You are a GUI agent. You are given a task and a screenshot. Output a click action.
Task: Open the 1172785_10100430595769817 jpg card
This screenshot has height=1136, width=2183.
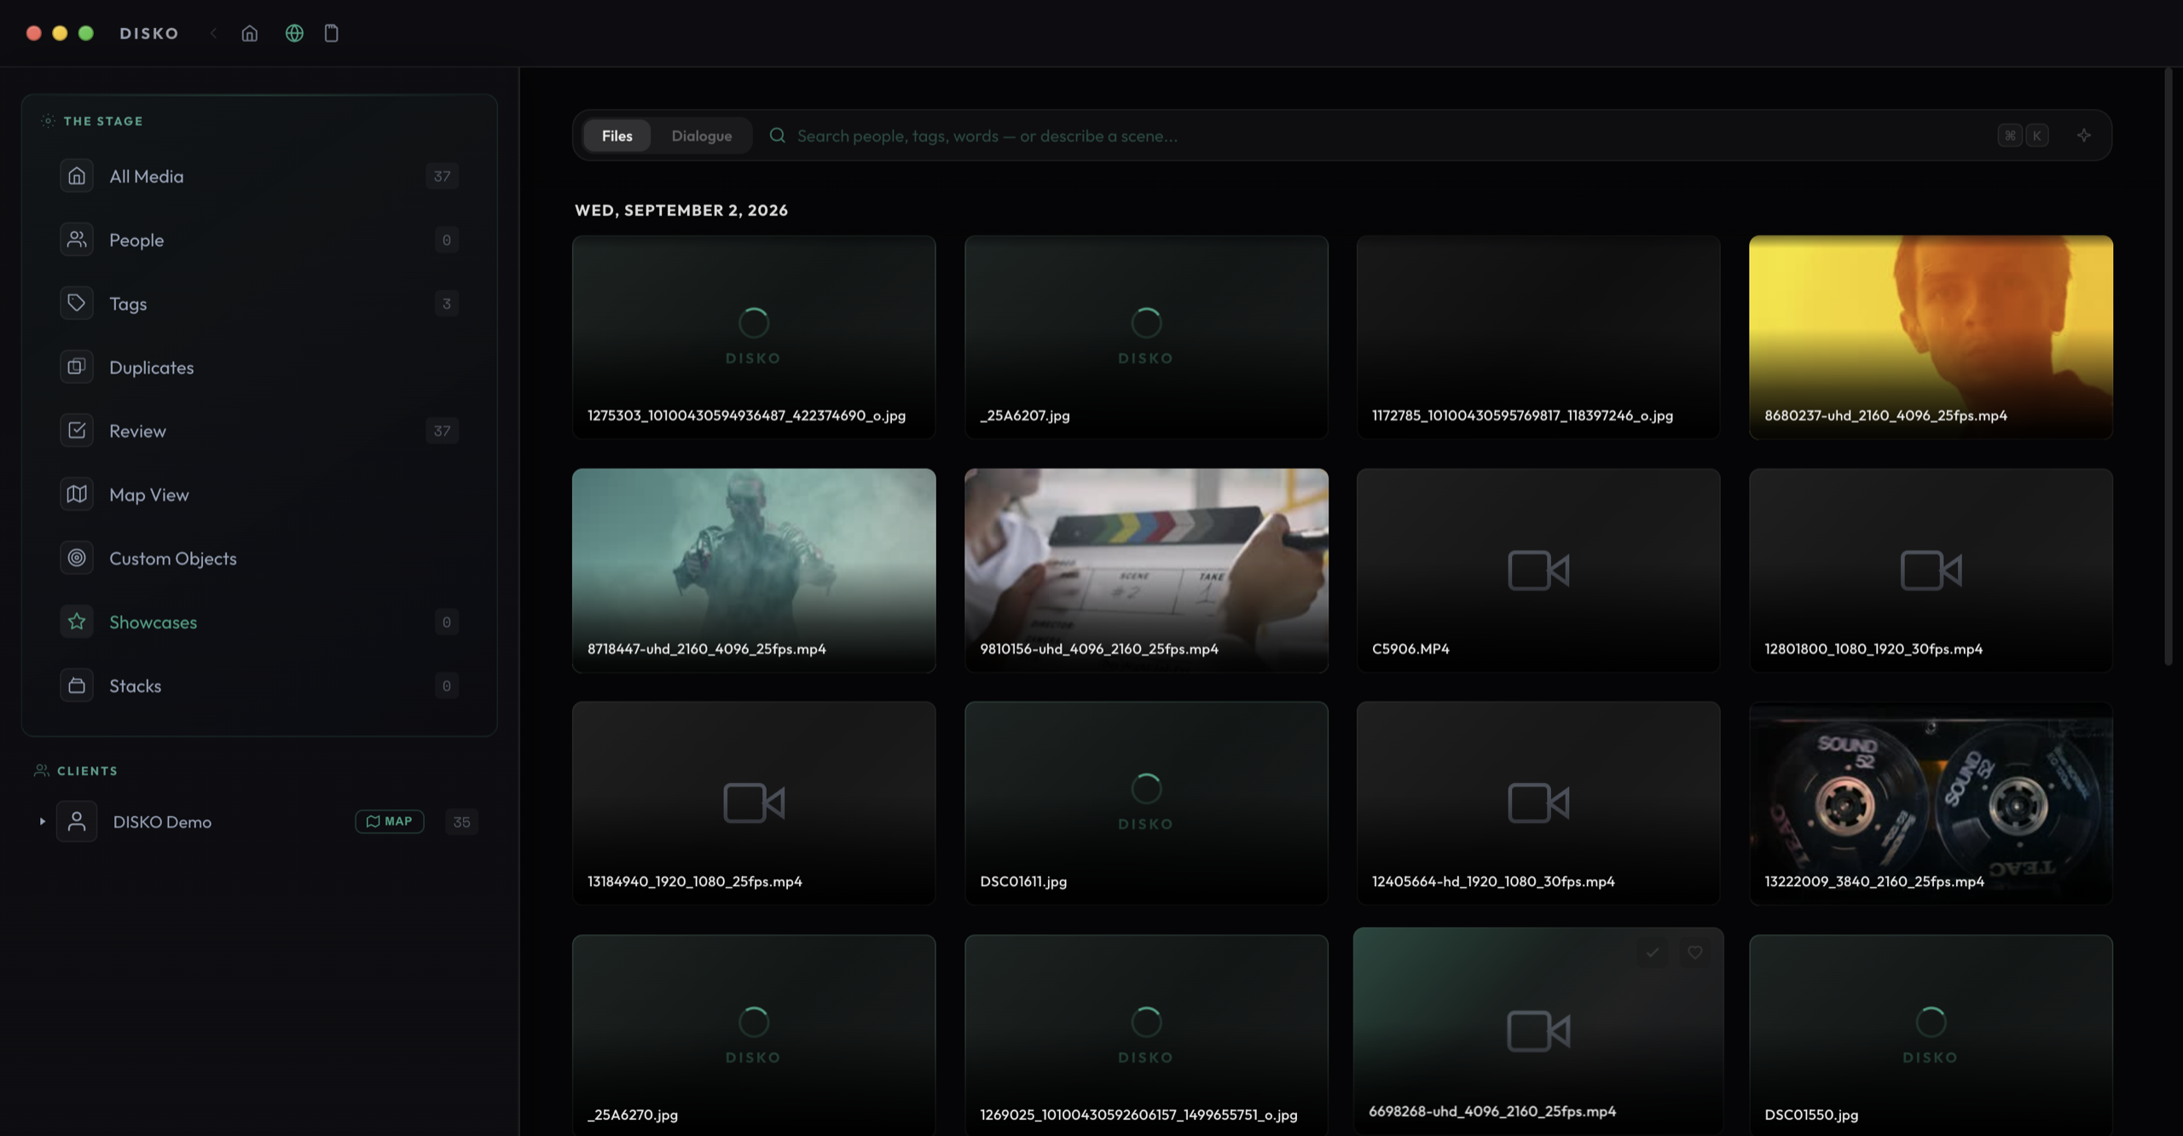(1538, 338)
